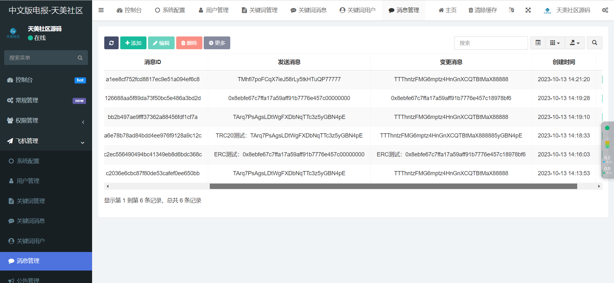Toggle the table card view icon
The width and height of the screenshot is (614, 283).
click(538, 43)
